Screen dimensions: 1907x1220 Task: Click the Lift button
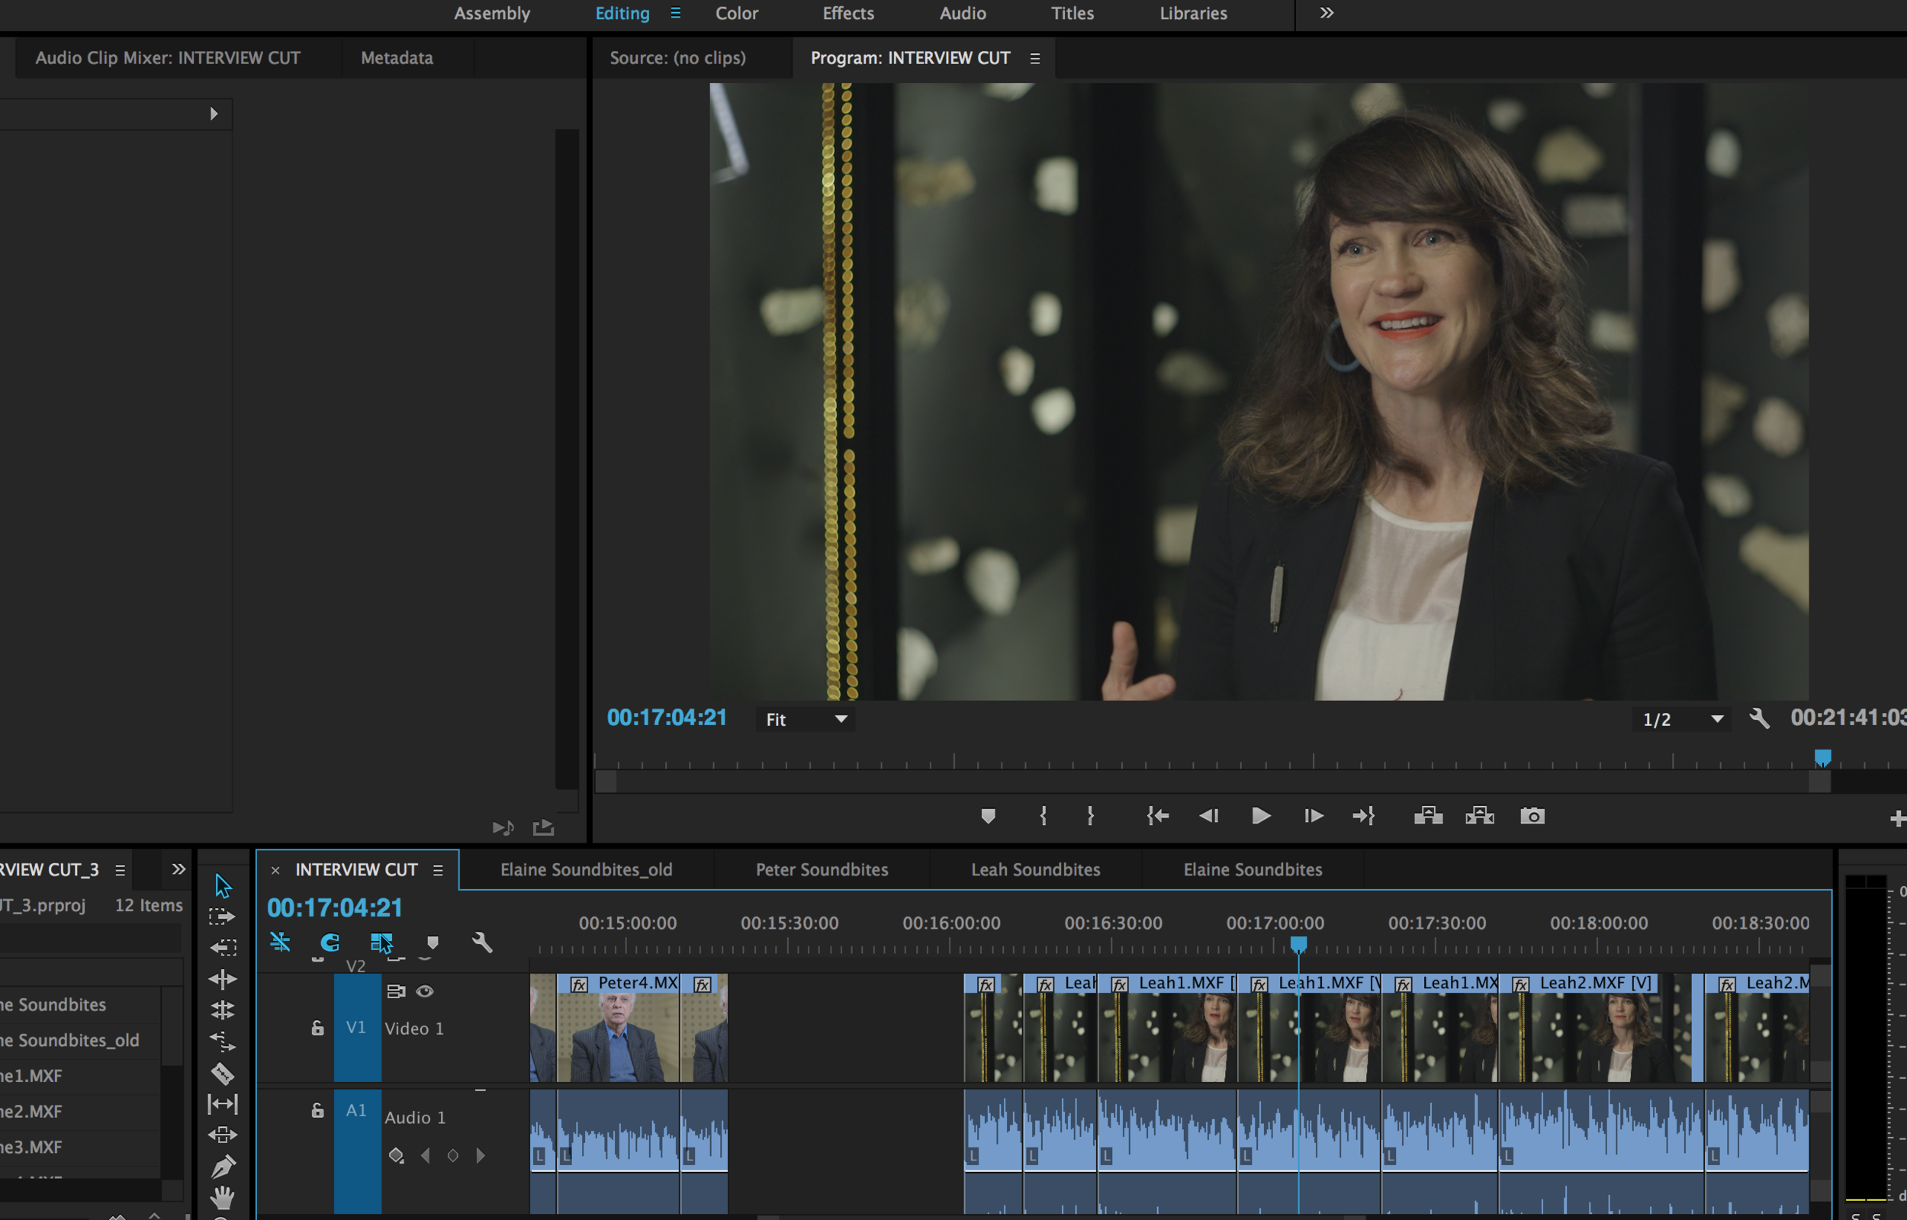(x=1429, y=816)
